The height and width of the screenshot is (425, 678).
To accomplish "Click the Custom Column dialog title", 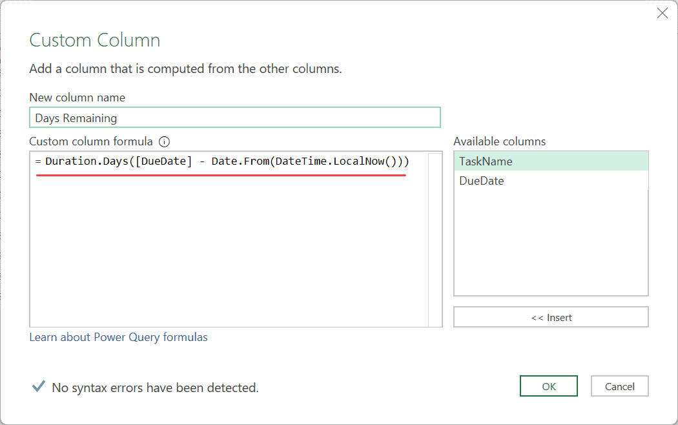I will pyautogui.click(x=94, y=40).
